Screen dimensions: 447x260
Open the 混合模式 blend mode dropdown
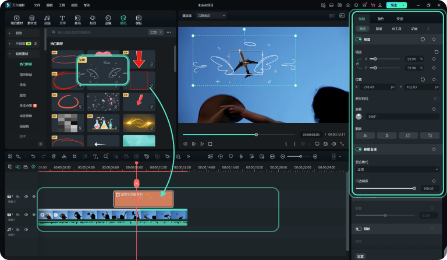point(396,169)
